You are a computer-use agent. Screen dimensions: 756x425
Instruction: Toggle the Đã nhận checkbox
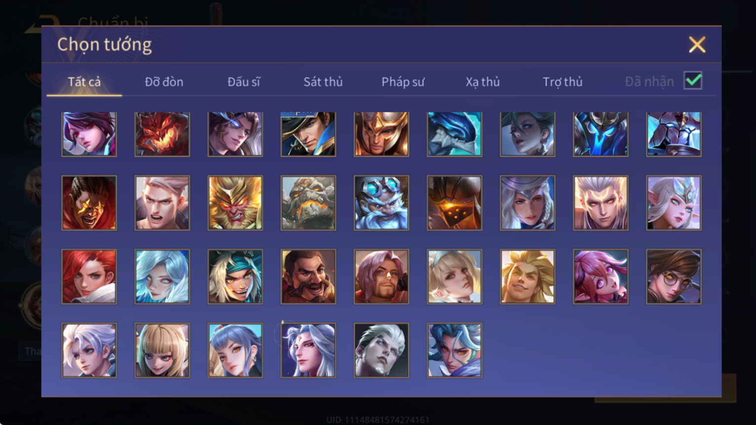tap(693, 80)
